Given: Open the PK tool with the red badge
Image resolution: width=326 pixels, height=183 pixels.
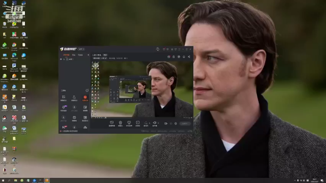Looking at the screenshot, I should pyautogui.click(x=64, y=127).
